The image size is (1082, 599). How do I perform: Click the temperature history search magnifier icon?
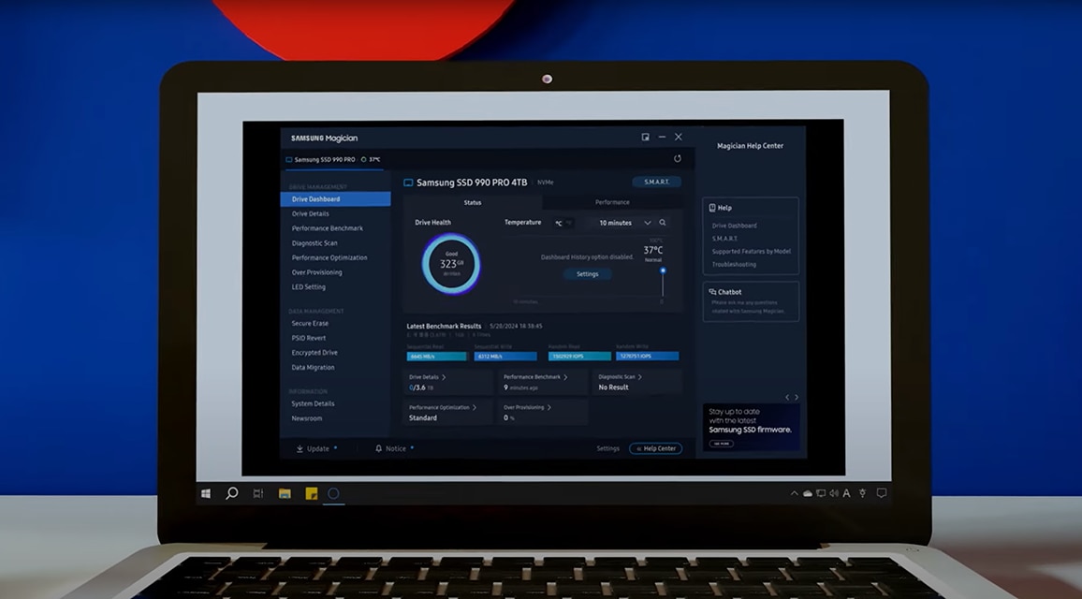[663, 223]
